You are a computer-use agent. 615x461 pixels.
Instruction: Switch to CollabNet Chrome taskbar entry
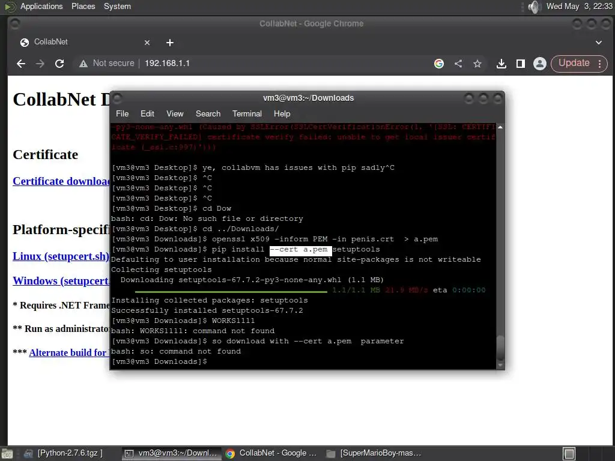click(x=271, y=453)
